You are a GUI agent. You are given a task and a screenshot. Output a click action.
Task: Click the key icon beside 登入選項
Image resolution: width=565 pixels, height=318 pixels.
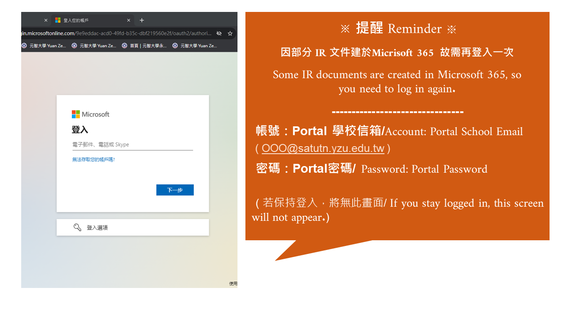click(77, 227)
